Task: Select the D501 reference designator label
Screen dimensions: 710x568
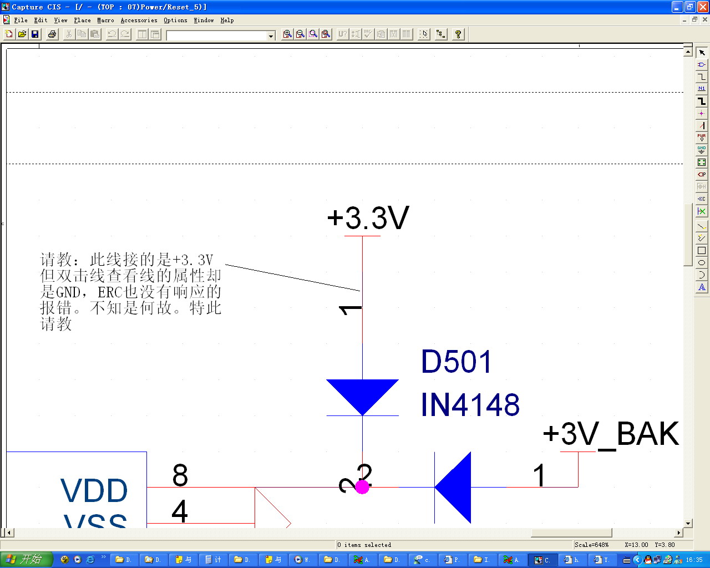Action: click(457, 362)
